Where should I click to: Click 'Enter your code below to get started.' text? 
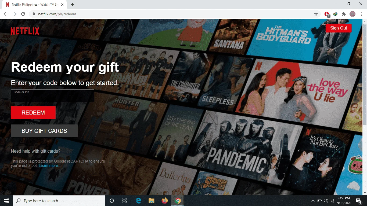click(65, 83)
